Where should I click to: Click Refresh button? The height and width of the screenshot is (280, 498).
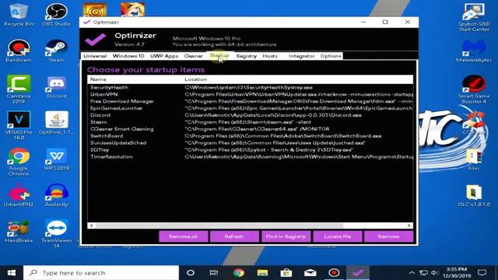pyautogui.click(x=234, y=236)
